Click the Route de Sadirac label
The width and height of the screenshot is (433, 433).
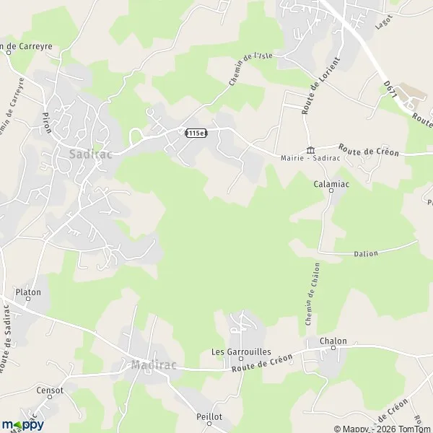point(6,339)
